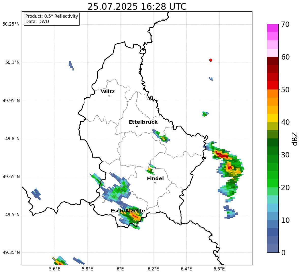301x274 pixels.
Task: Click the intense echo over Esch/Alzette
Action: pyautogui.click(x=131, y=216)
